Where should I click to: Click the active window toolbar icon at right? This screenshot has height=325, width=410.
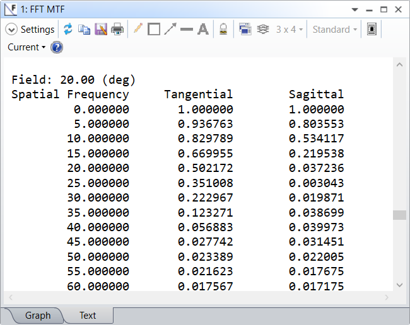tap(372, 29)
